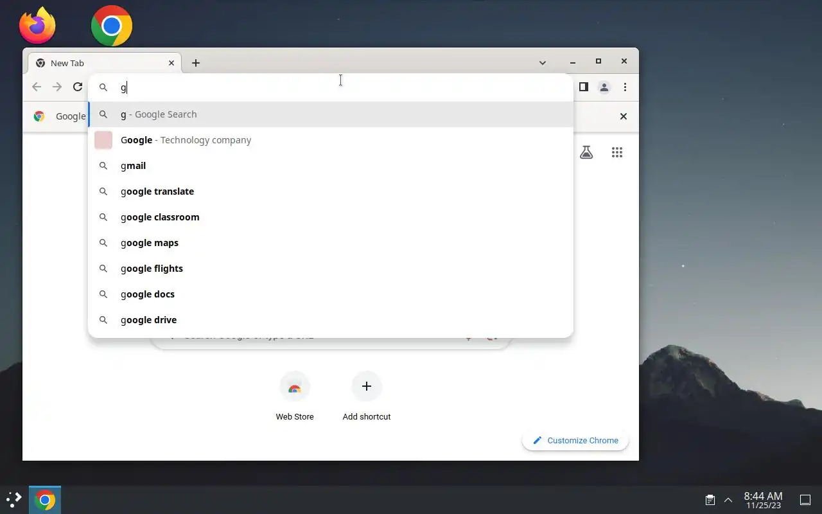The width and height of the screenshot is (822, 514).
Task: Select 'g - Google Search' suggestion
Action: (x=330, y=114)
